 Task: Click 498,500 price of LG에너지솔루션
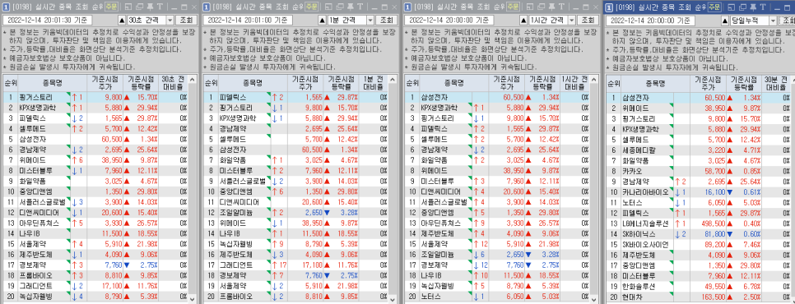(x=714, y=223)
